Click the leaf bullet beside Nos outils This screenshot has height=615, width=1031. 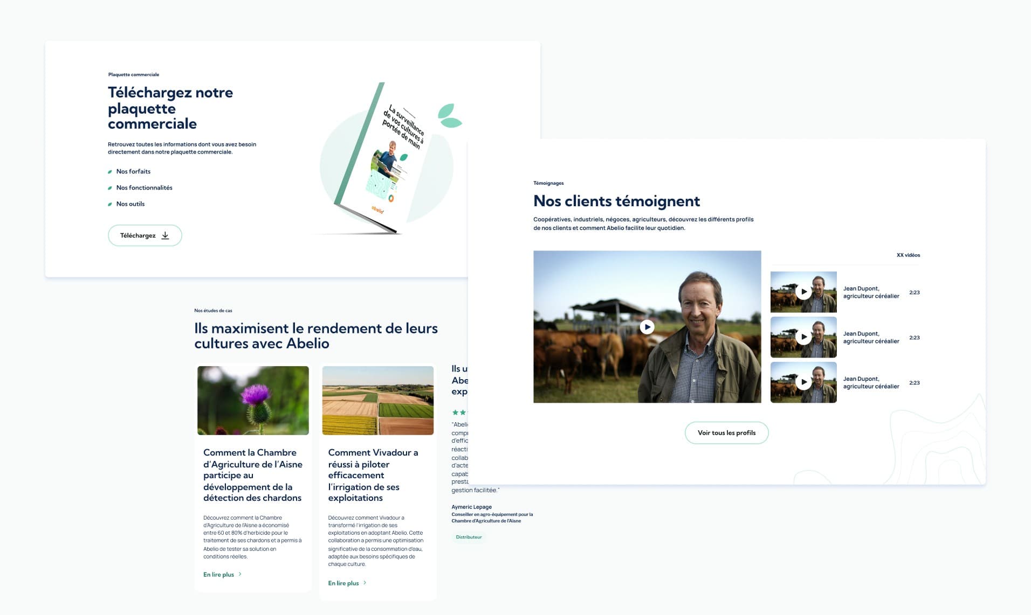pyautogui.click(x=110, y=204)
